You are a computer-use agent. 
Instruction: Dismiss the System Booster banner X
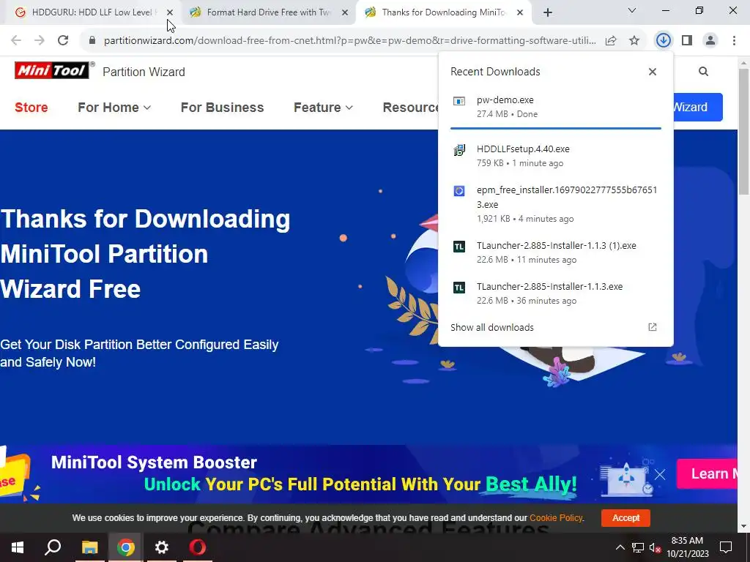660,474
